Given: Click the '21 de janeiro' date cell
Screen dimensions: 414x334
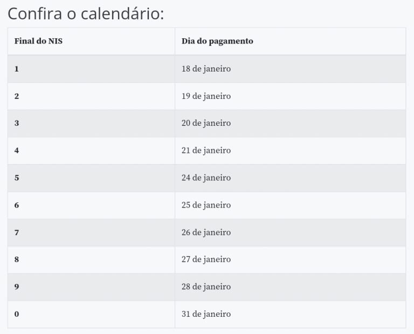Looking at the screenshot, I should coord(290,151).
